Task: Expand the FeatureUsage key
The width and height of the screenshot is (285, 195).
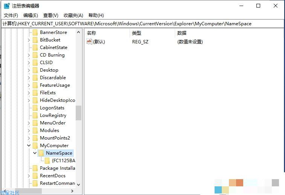Action: coord(29,85)
